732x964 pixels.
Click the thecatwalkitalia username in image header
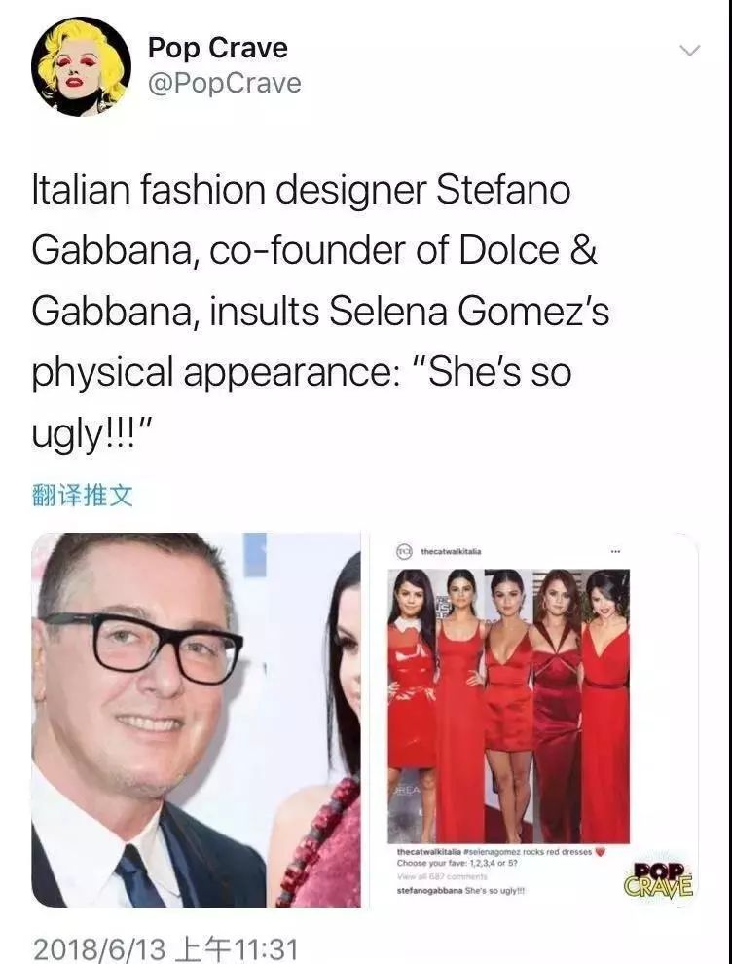coord(451,551)
